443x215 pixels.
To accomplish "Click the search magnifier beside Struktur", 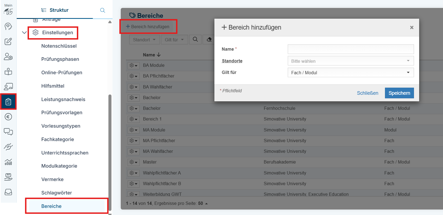I will pyautogui.click(x=103, y=10).
